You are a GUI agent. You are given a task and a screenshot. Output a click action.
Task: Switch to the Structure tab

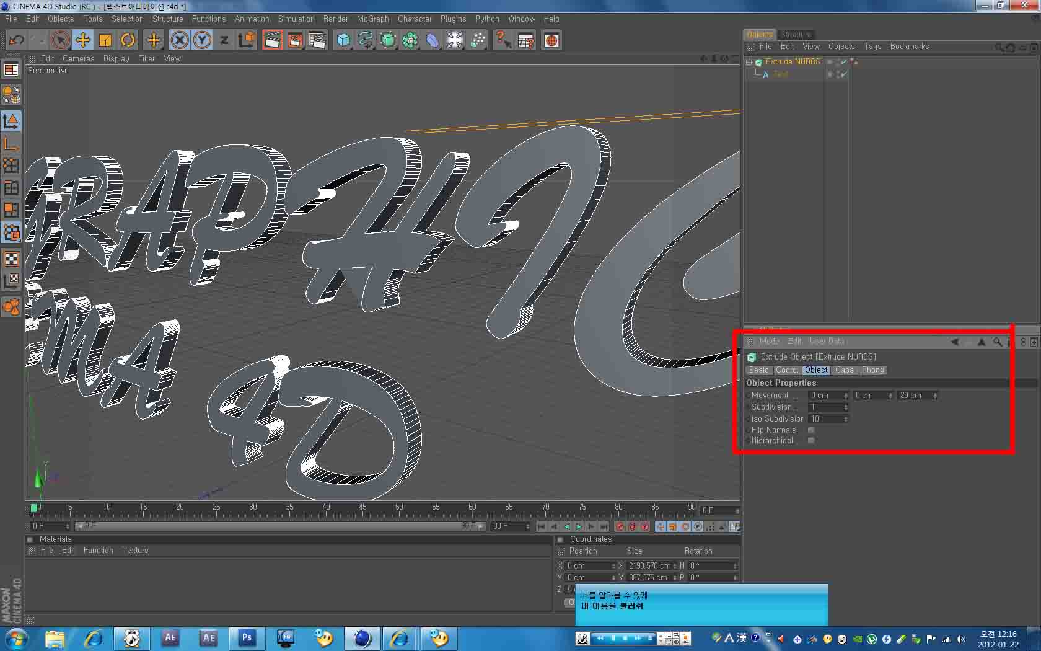coord(796,35)
